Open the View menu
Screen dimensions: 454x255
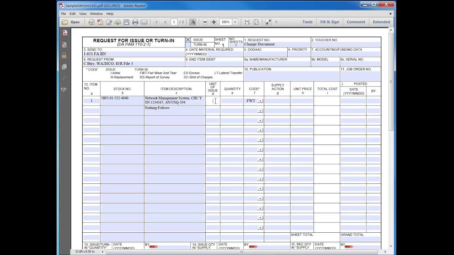[x=83, y=14]
